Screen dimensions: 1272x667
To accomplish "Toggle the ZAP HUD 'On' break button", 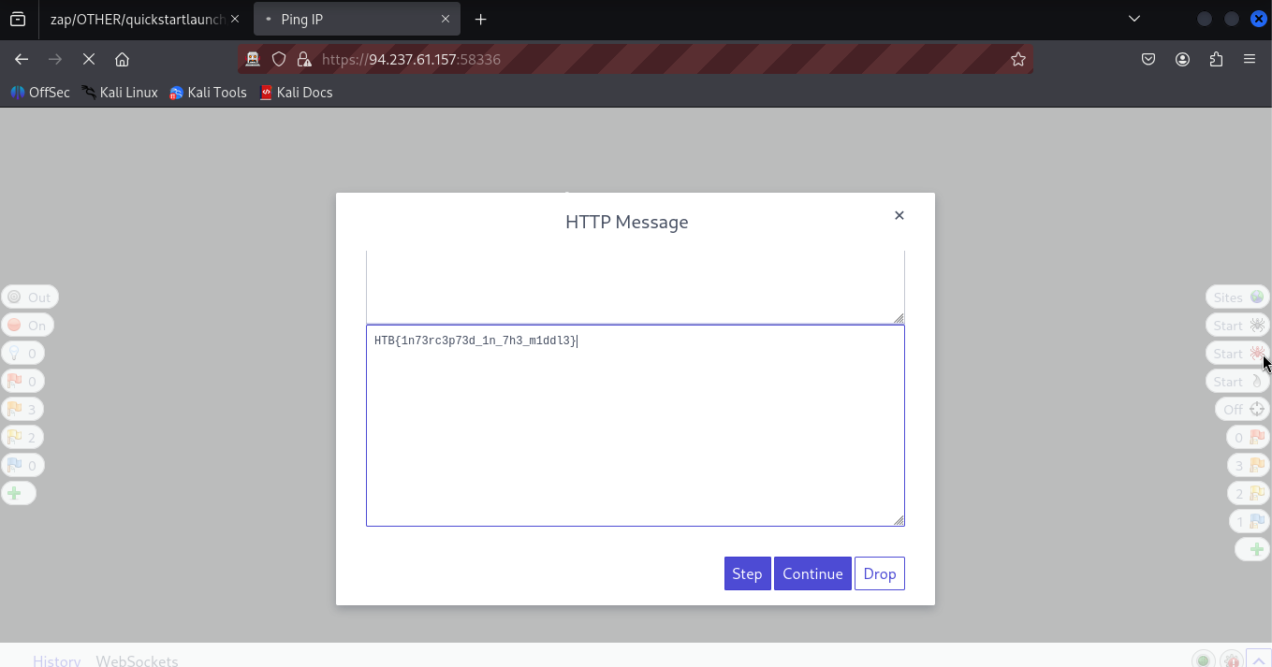I will 27,326.
